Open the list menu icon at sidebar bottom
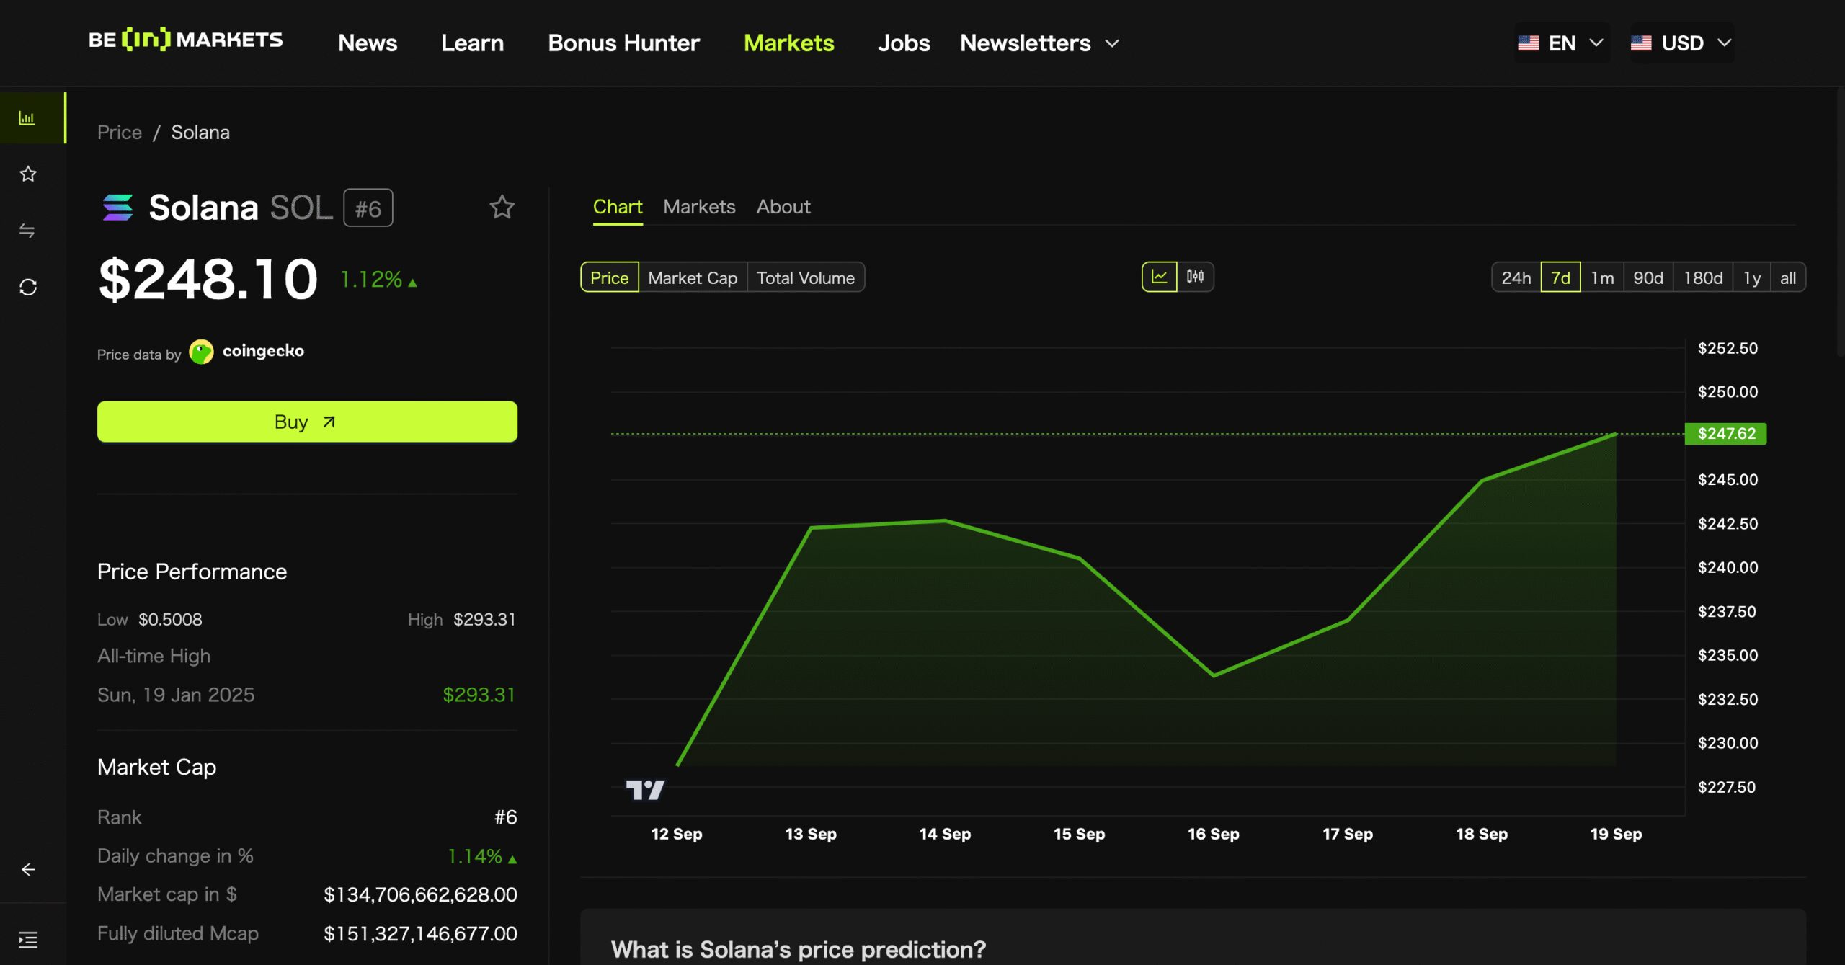 tap(28, 939)
